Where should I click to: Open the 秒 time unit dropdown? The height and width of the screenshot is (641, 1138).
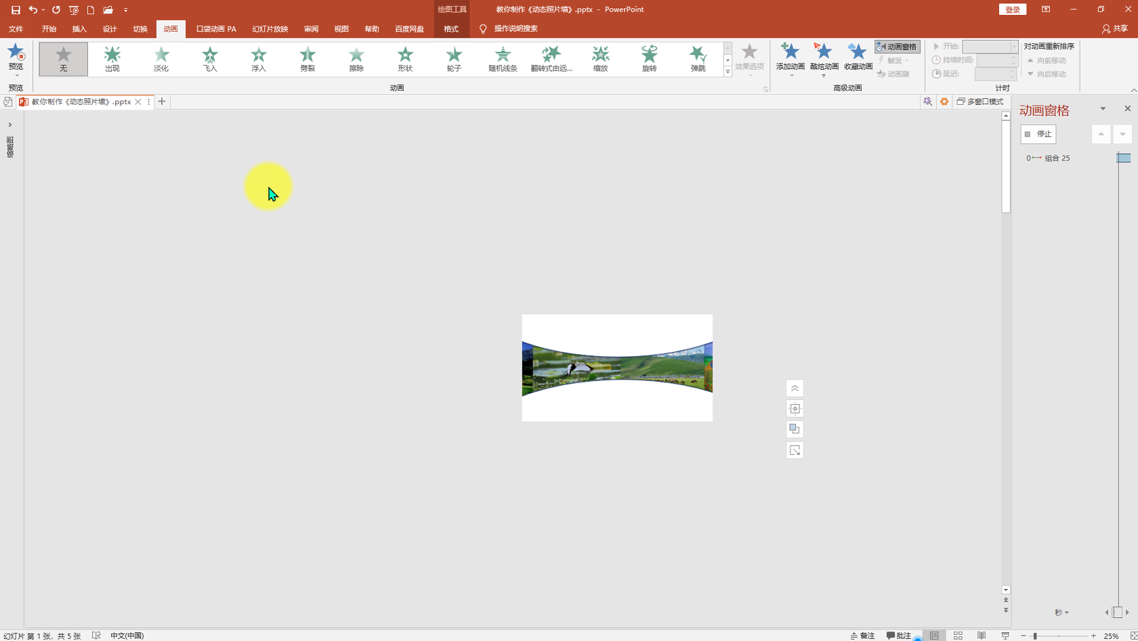[1061, 613]
